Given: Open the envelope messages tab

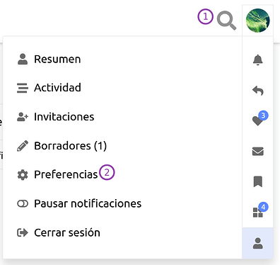Looking at the screenshot, I should click(x=257, y=152).
